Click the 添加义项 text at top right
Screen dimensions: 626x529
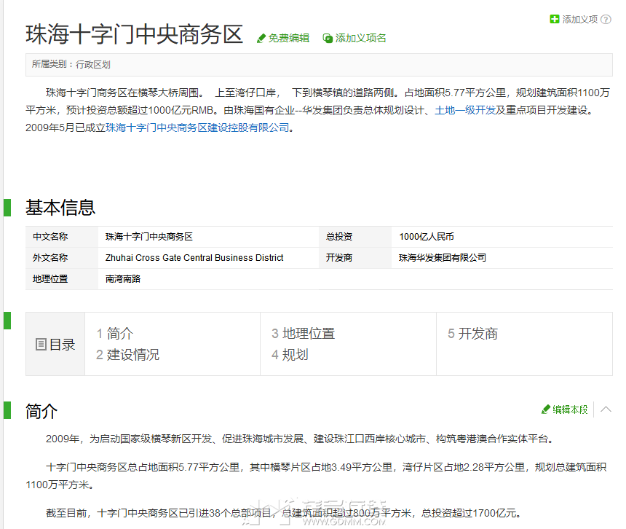[x=580, y=19]
